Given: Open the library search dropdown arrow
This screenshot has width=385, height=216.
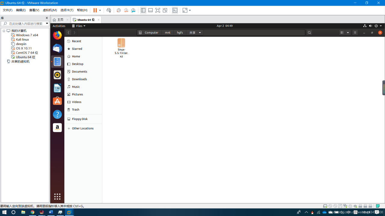Looking at the screenshot, I should (47, 23).
